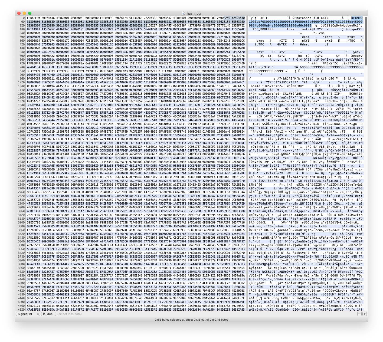
Task: Click the plus button to add inspector row
Action: [365, 314]
